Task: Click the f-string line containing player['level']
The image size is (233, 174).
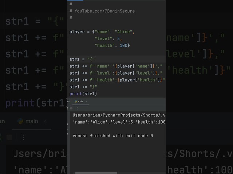Action: (x=116, y=73)
